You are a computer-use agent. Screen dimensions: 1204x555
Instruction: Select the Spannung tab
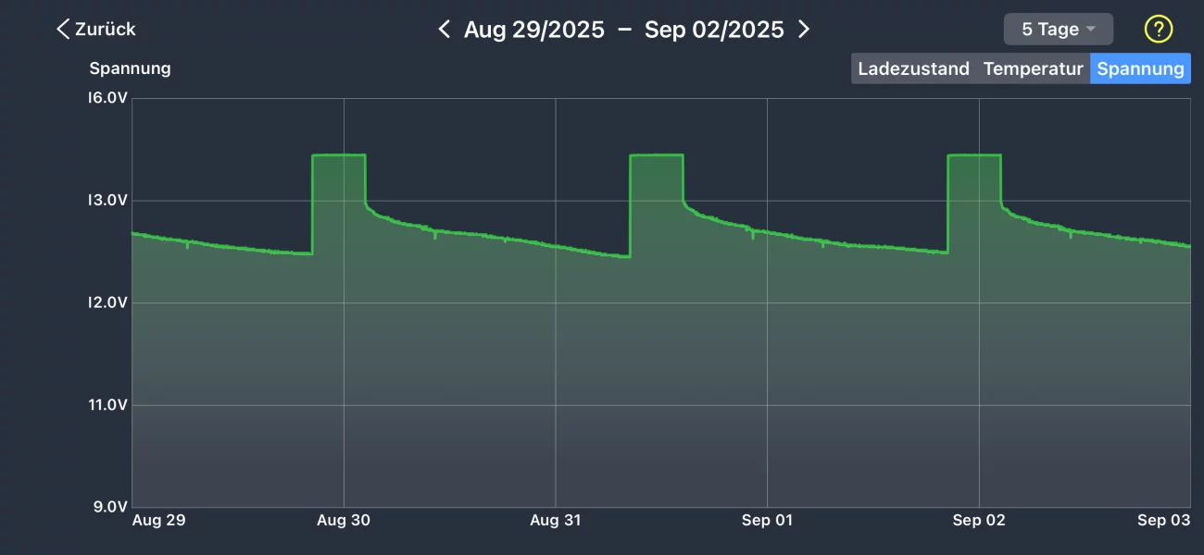(x=1140, y=68)
